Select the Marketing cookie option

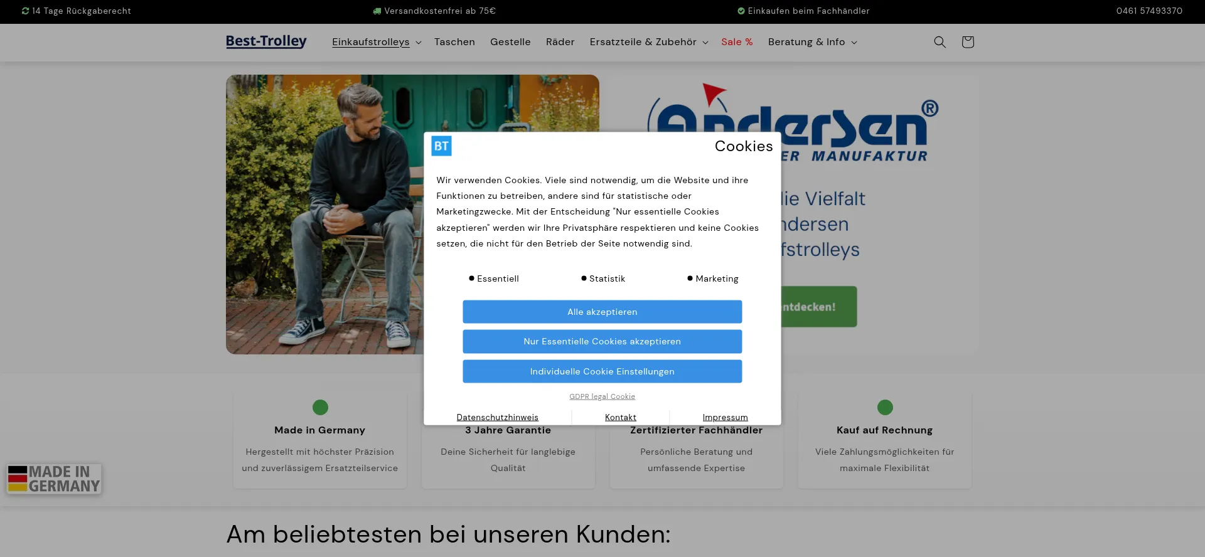click(x=713, y=278)
